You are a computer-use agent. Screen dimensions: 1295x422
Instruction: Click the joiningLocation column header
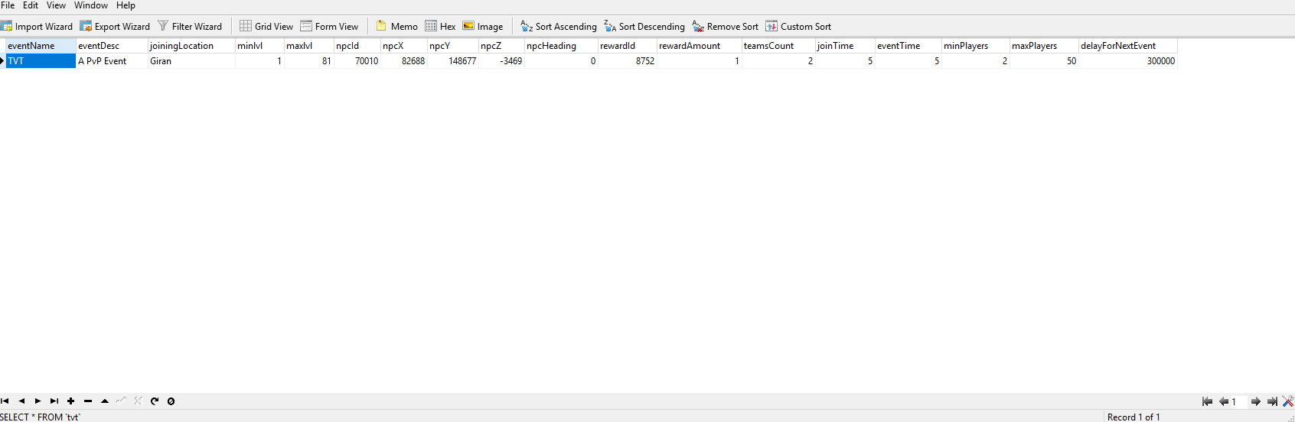[191, 46]
